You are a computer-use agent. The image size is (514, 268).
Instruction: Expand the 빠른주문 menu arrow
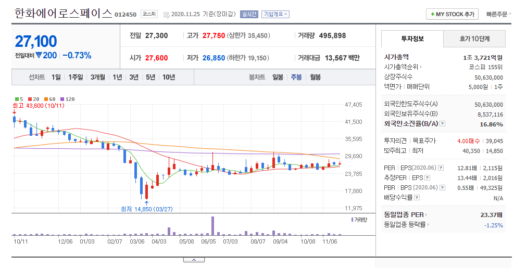(x=509, y=15)
